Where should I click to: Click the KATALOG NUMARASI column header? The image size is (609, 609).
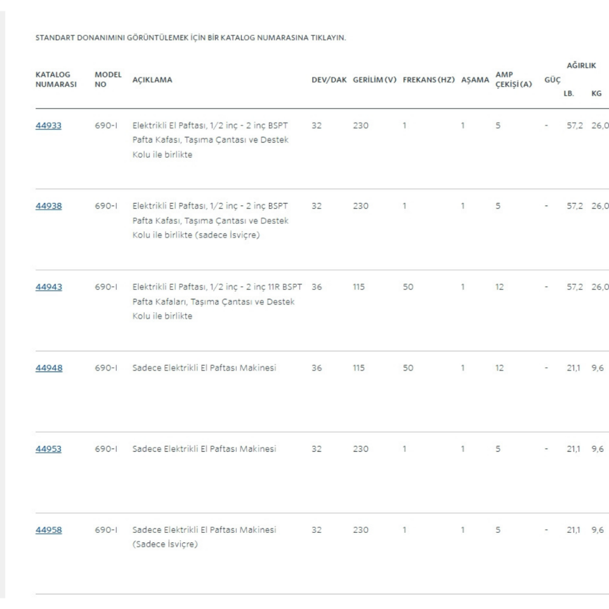pos(53,79)
